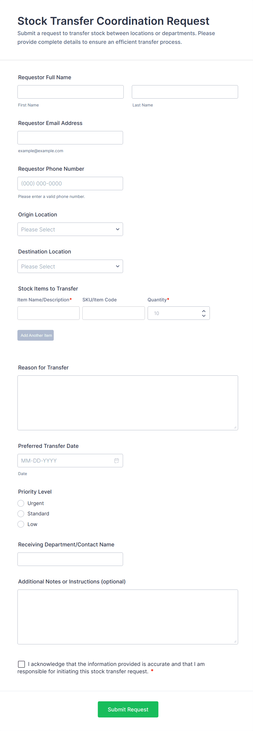Decrease Quantity with the down arrow
Screen dimensions: 253x731
[204, 316]
